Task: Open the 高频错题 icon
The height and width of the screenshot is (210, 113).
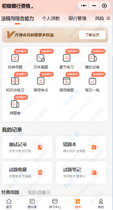Action: click(x=67, y=81)
